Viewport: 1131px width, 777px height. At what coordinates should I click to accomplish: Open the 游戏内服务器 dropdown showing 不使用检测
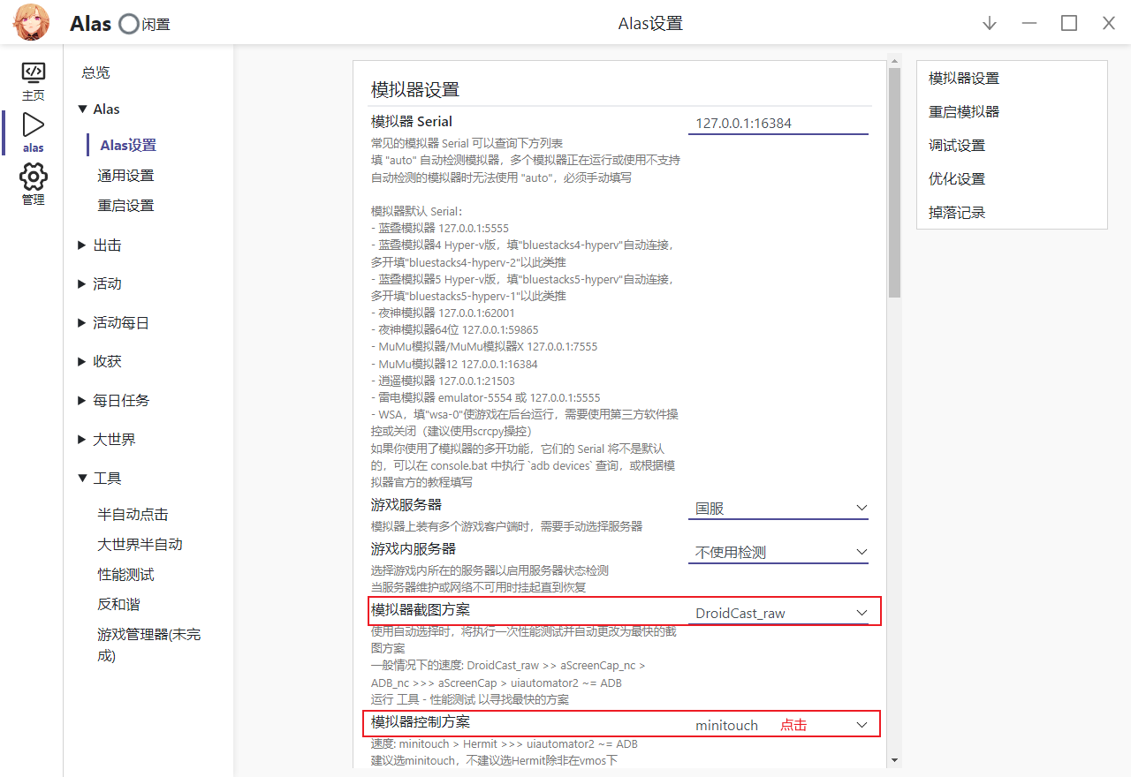[x=778, y=552]
